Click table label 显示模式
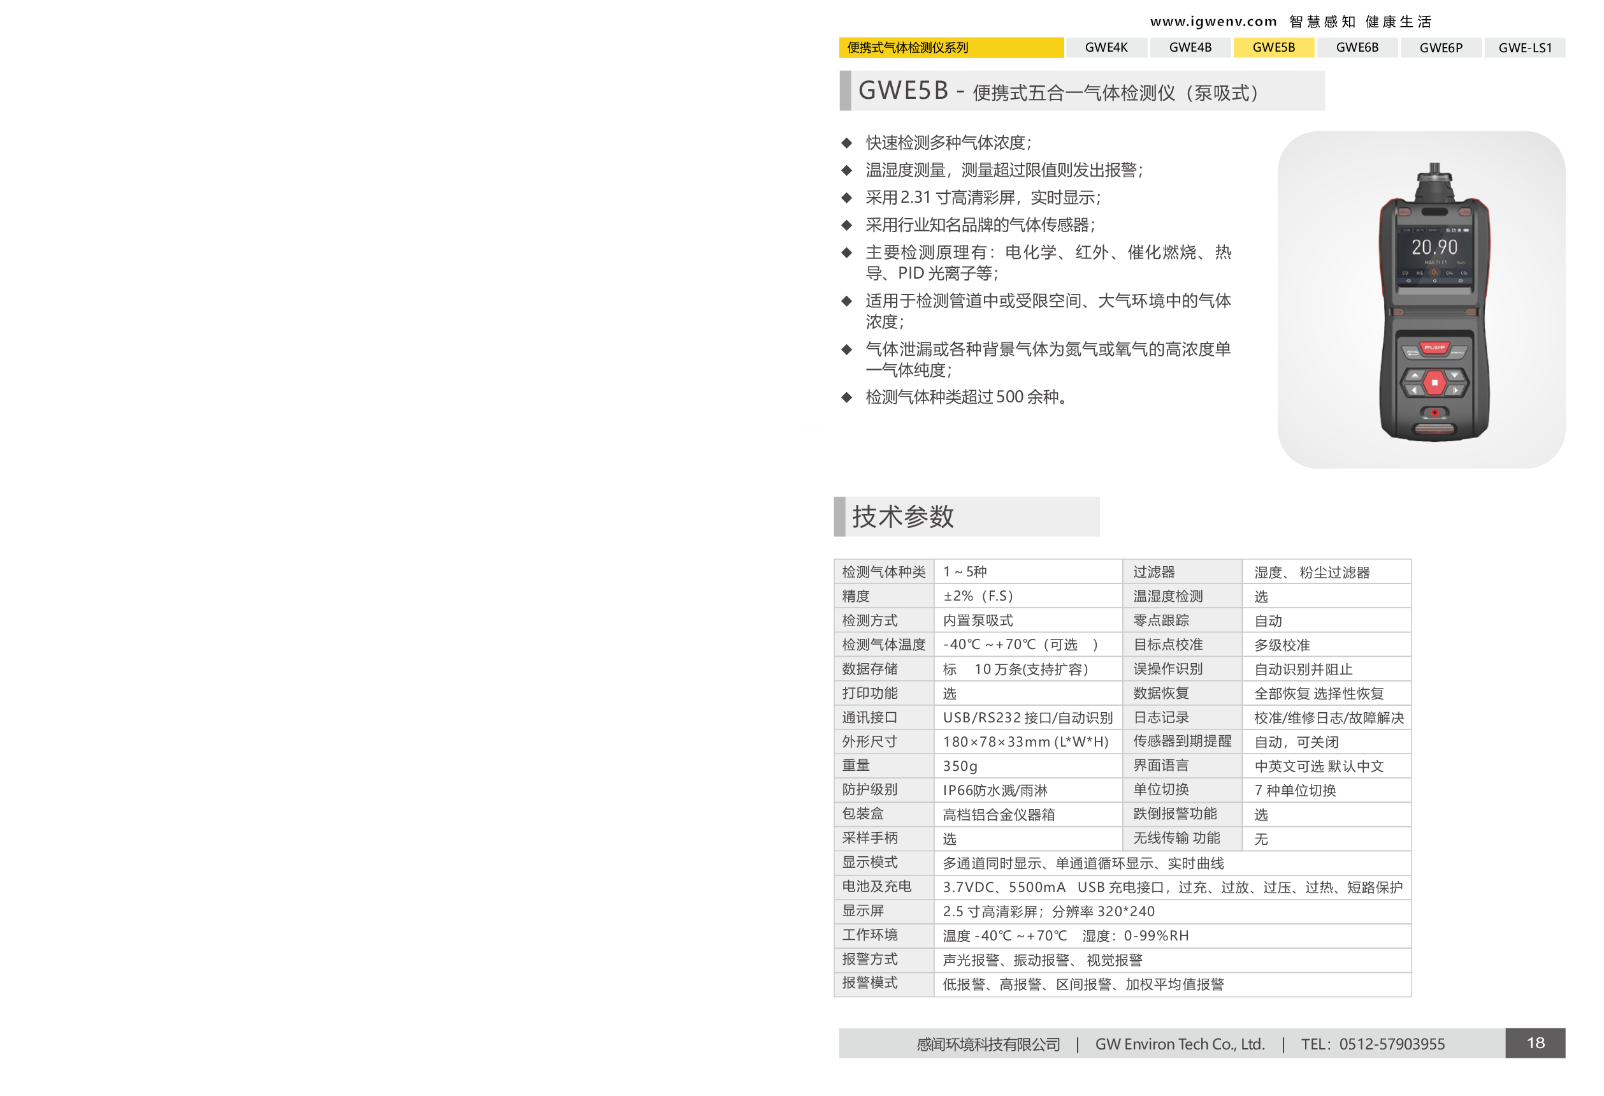Screen dimensions: 1604x1096 point(870,862)
